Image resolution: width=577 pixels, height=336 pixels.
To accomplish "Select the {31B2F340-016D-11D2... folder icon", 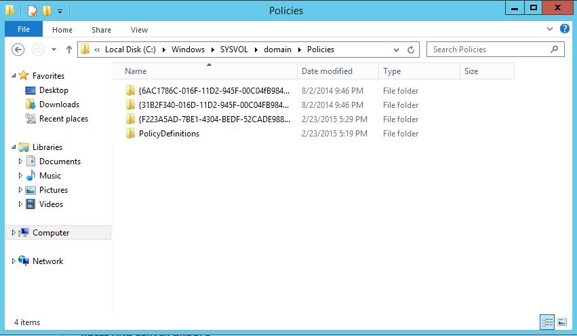I will coord(130,105).
